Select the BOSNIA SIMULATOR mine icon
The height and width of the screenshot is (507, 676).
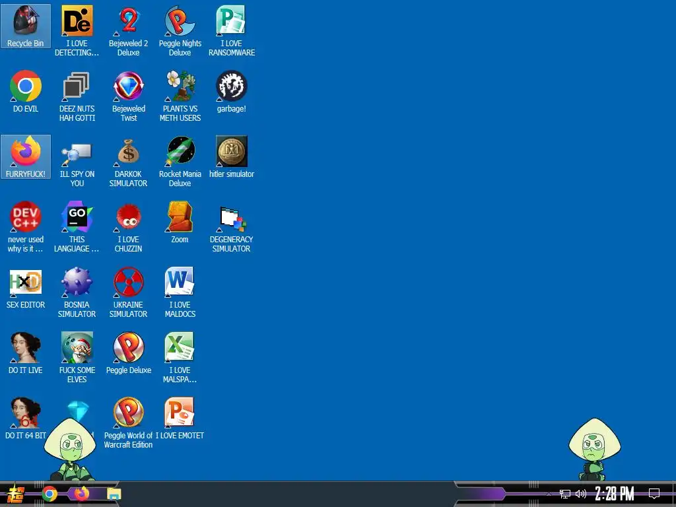tap(77, 292)
